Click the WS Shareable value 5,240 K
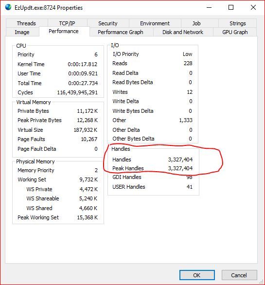The height and width of the screenshot is (285, 265). tap(88, 198)
